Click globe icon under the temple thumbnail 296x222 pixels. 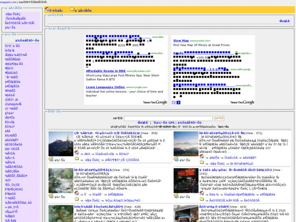[51, 160]
